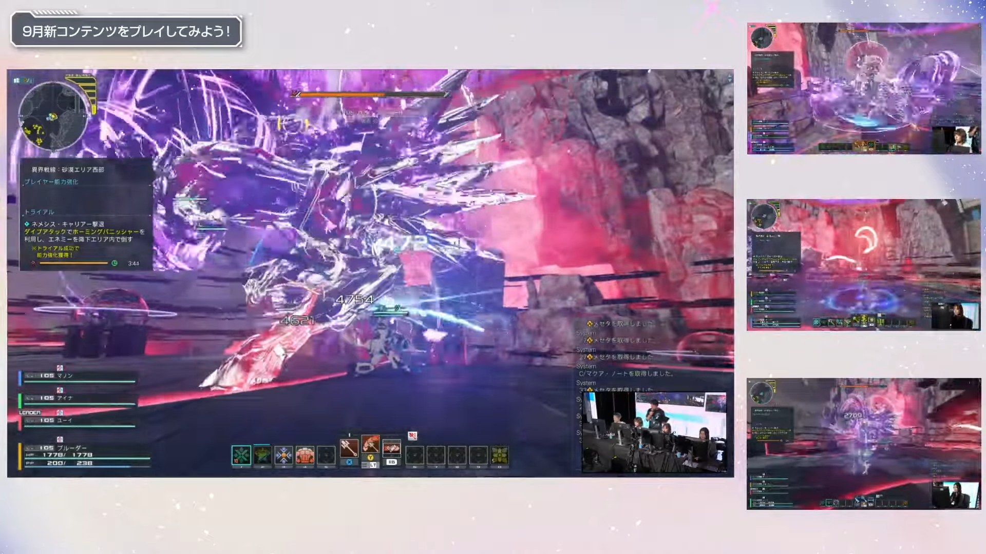Click the boss HP bar at top

tap(372, 94)
